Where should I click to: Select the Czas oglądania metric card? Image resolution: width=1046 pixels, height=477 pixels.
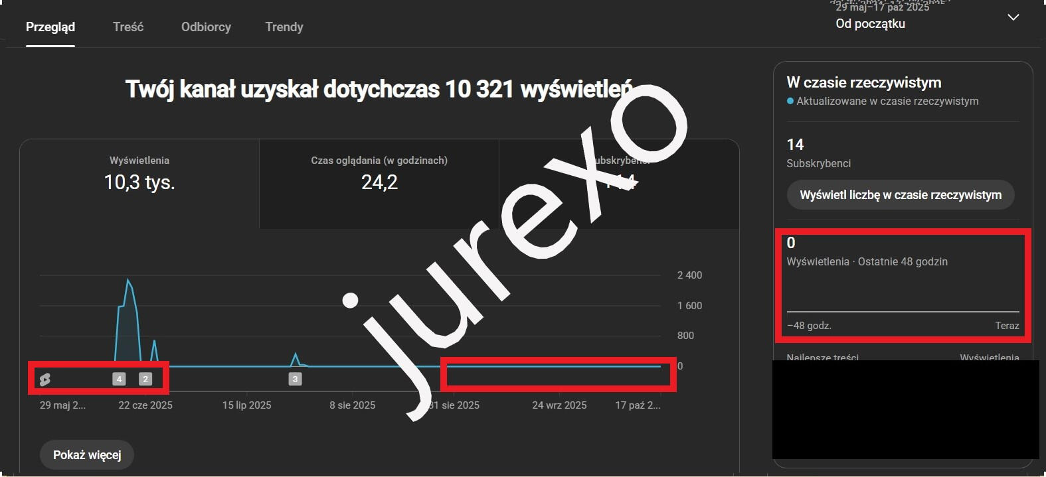click(x=379, y=174)
